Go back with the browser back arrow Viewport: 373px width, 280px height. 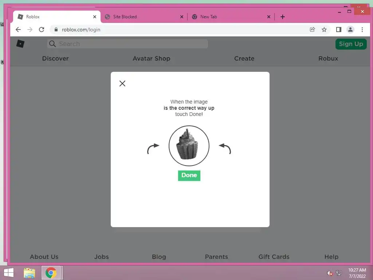(x=18, y=30)
